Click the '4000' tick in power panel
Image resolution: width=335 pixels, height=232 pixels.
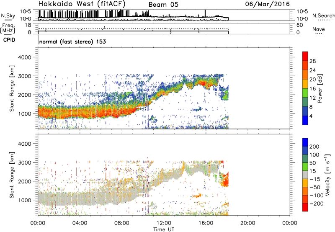24,57
